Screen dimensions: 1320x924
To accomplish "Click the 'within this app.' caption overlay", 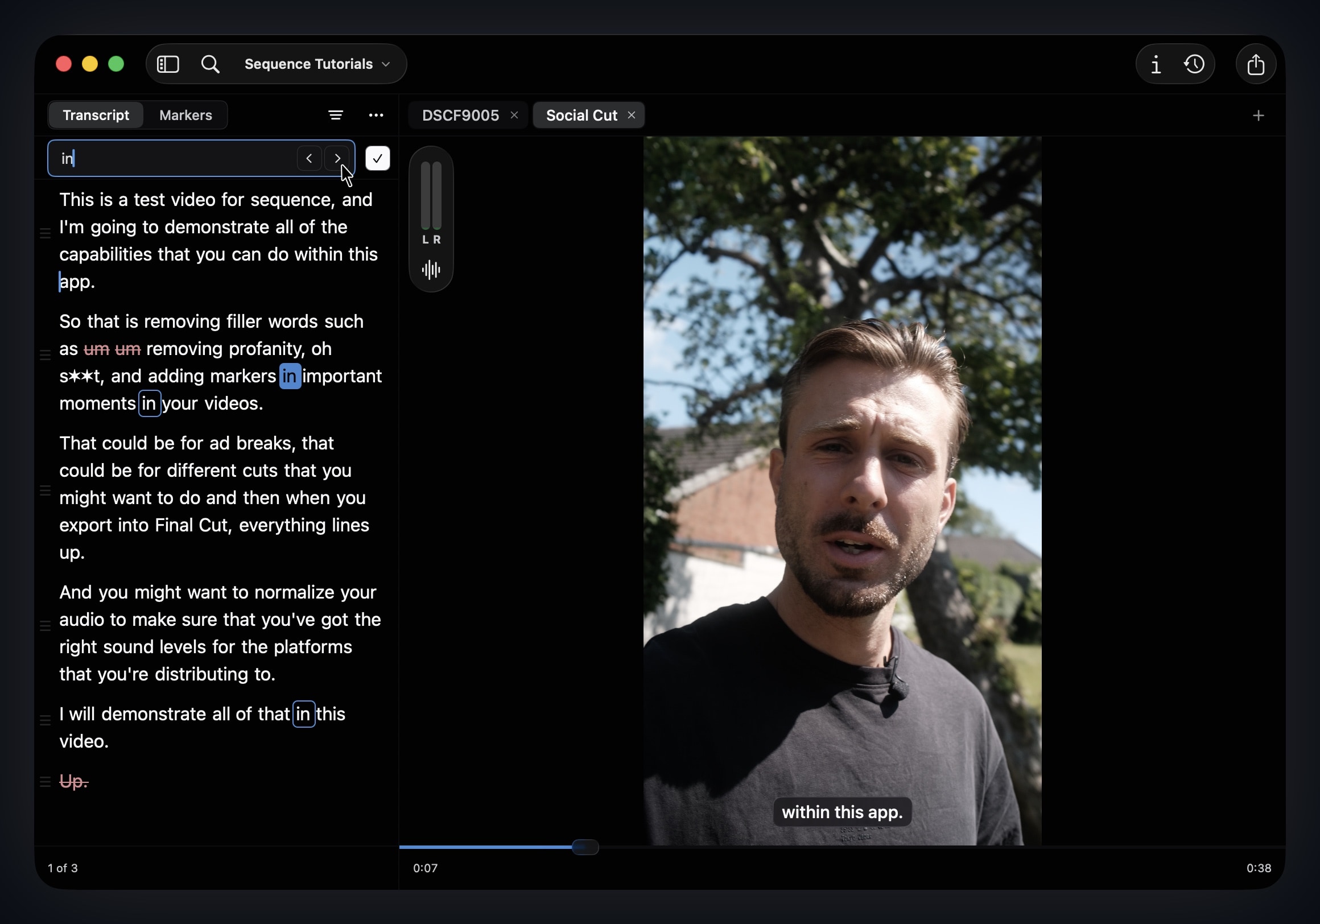I will [x=842, y=812].
